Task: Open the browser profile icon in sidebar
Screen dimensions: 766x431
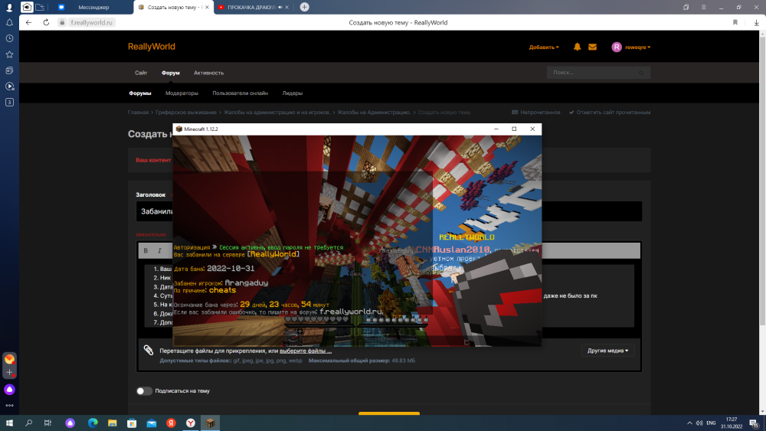Action: coord(8,8)
